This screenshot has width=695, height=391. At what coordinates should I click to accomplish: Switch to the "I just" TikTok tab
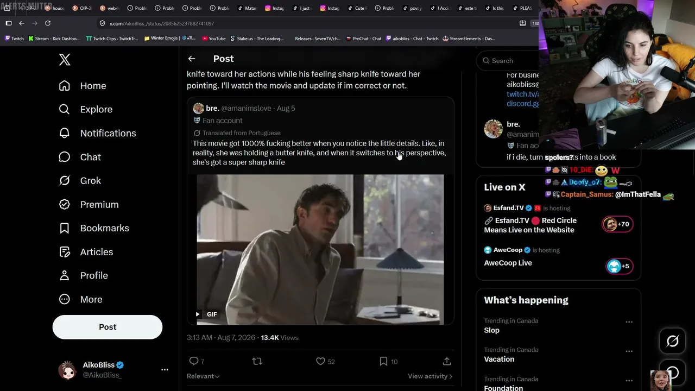302,8
